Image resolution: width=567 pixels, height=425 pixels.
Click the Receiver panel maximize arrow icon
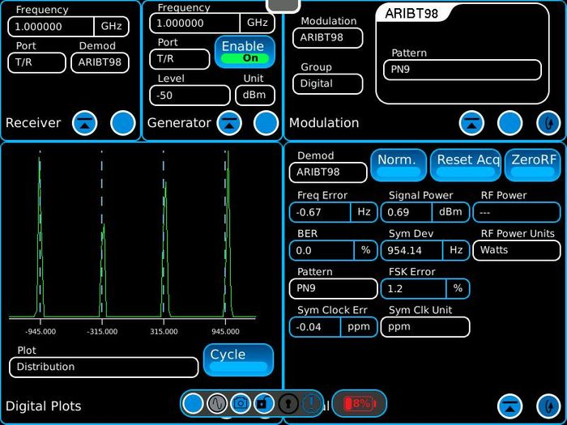click(85, 123)
